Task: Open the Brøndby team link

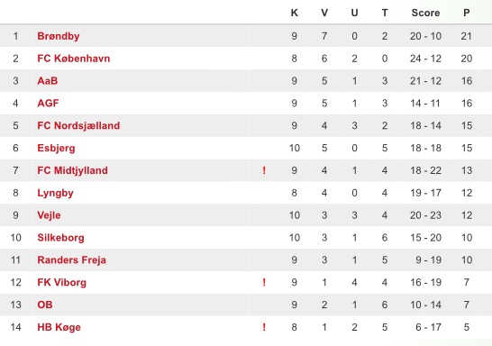Action: pos(59,36)
